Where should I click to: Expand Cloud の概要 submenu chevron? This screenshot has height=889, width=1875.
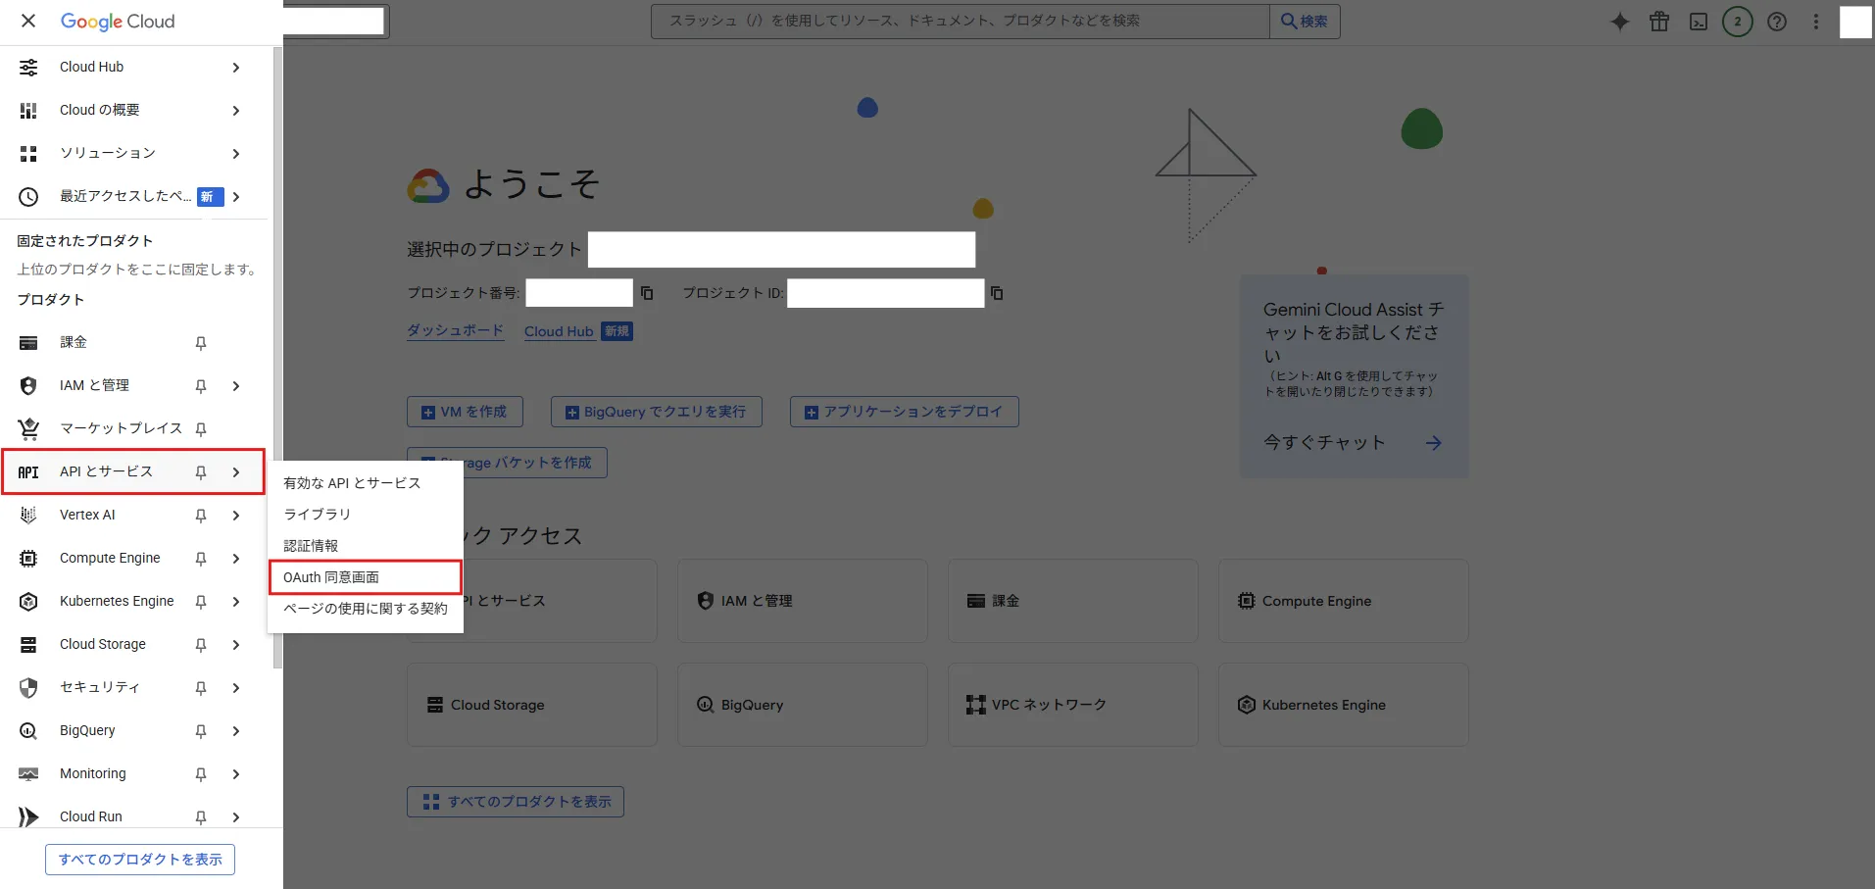point(236,111)
